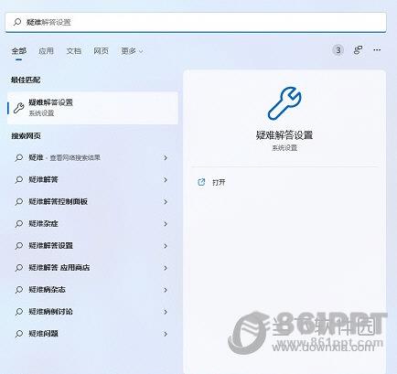The width and height of the screenshot is (397, 374).
Task: Click 打开 to open troubleshoot settings
Action: pos(219,182)
